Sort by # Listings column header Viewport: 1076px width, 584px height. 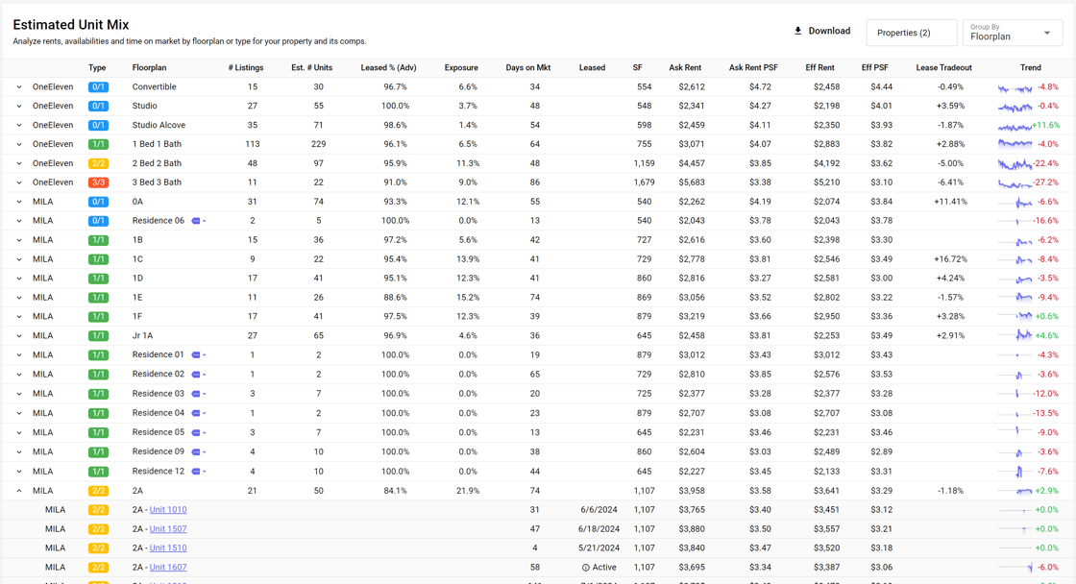click(246, 67)
